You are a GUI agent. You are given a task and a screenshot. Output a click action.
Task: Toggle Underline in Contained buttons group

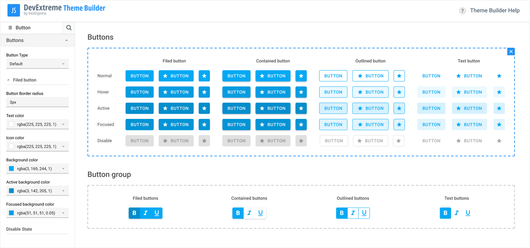coord(260,213)
